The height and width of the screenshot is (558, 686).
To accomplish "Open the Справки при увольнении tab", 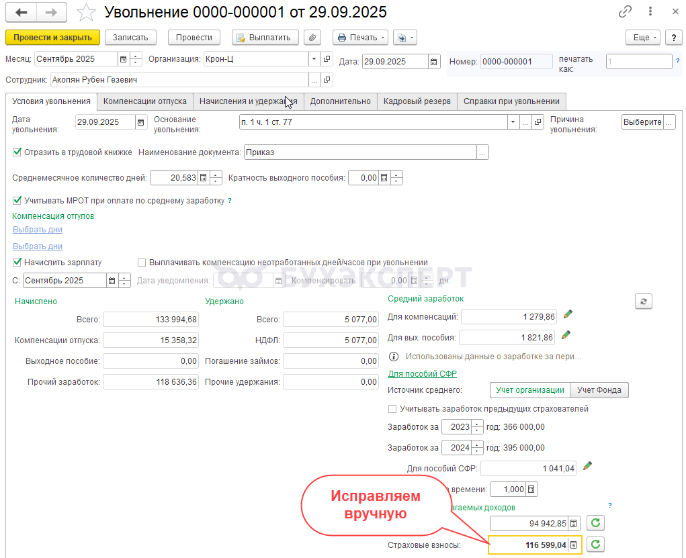I will (x=511, y=101).
